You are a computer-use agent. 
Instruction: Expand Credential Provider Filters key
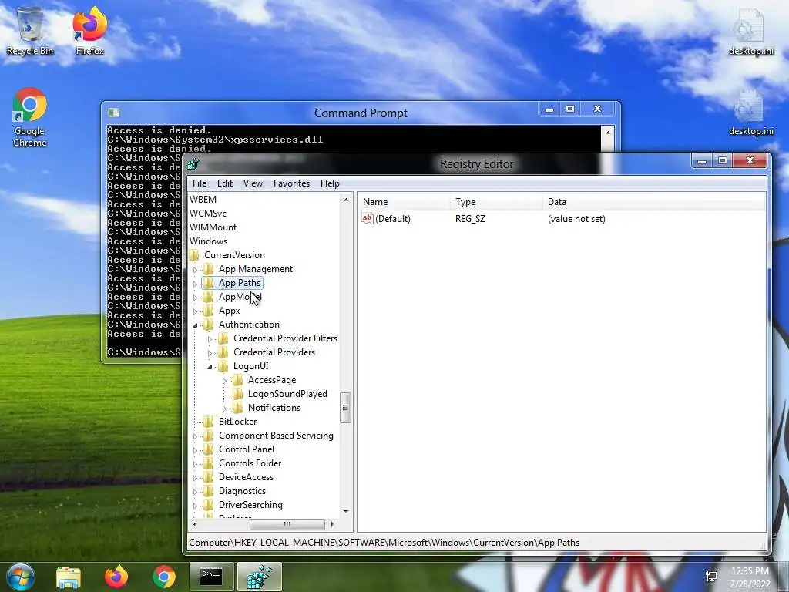[210, 339]
